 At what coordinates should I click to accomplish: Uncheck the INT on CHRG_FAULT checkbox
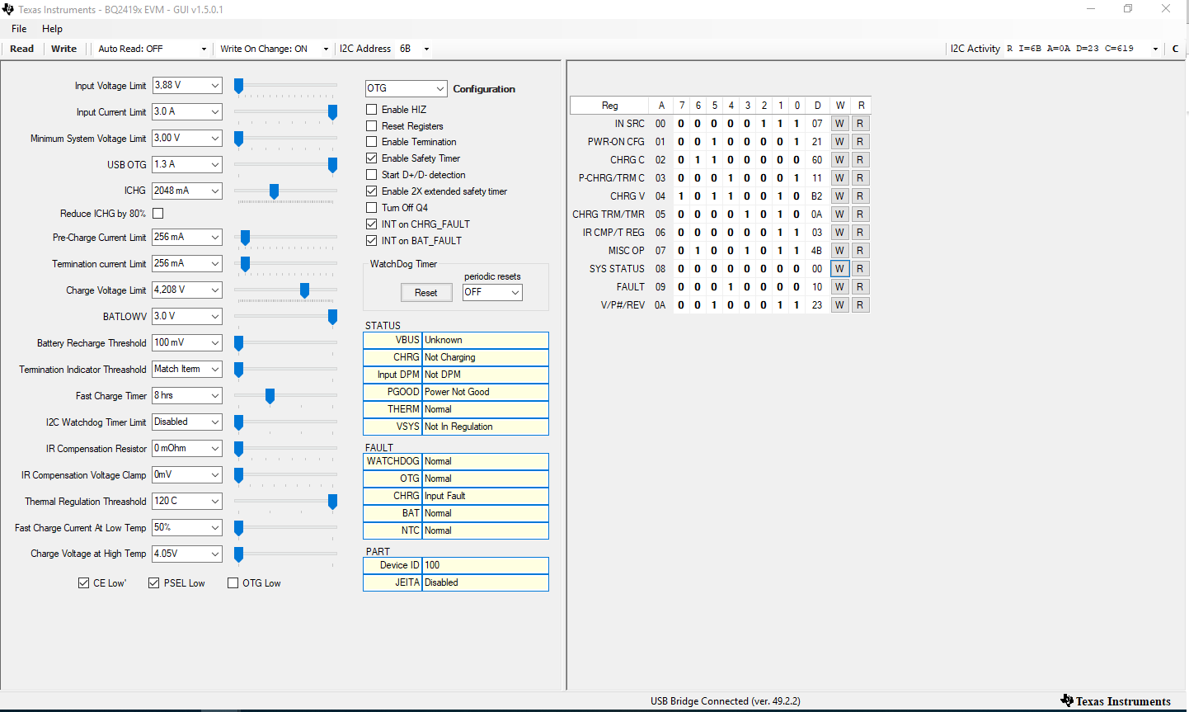(x=372, y=224)
